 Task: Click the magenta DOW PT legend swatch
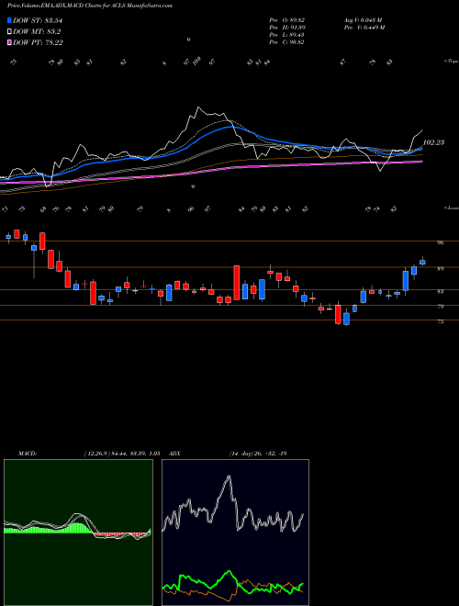point(9,42)
